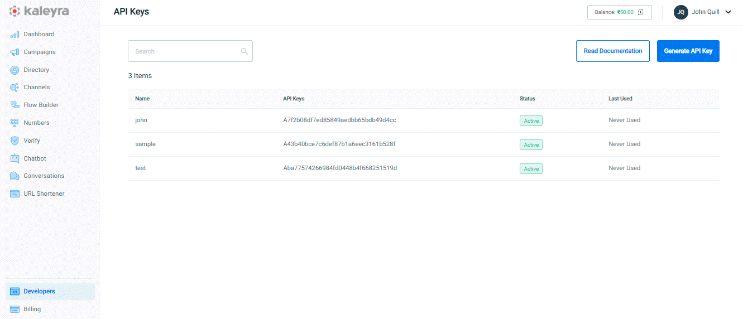The image size is (743, 319).
Task: Click the Active status badge for test
Action: pyautogui.click(x=531, y=169)
